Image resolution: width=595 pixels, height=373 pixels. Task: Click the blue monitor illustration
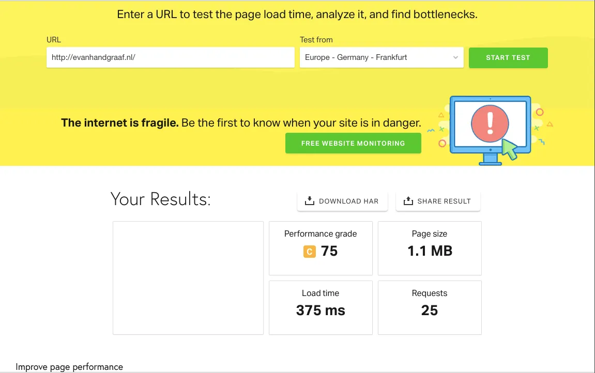click(490, 130)
